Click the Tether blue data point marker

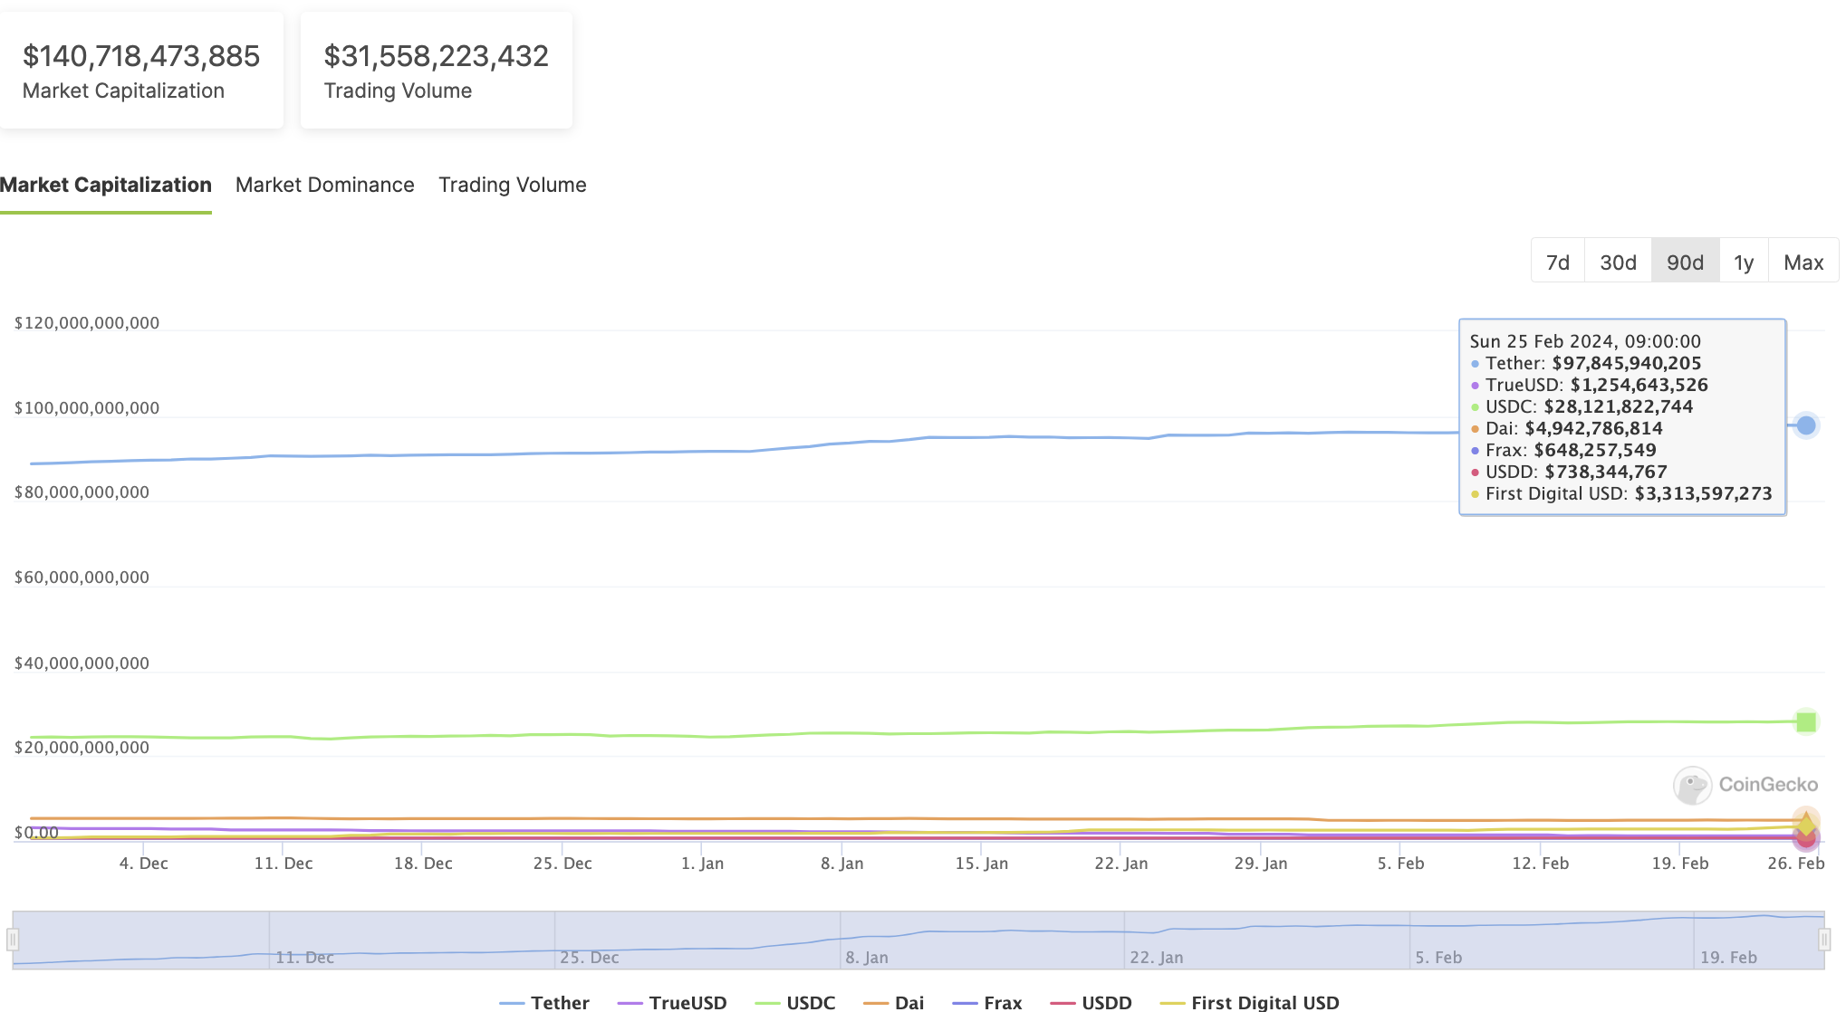pyautogui.click(x=1806, y=425)
